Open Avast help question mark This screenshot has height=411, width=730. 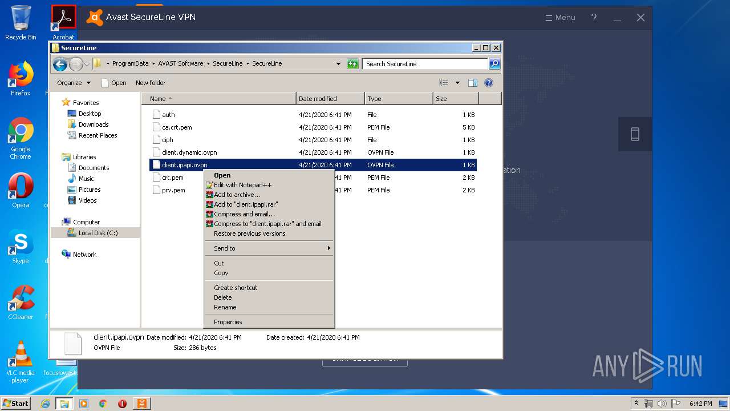[x=594, y=18]
